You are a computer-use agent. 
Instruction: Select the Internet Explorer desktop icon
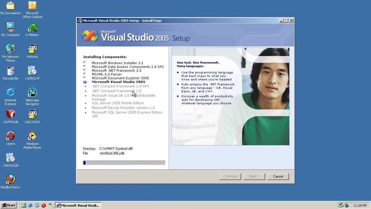[x=10, y=96]
